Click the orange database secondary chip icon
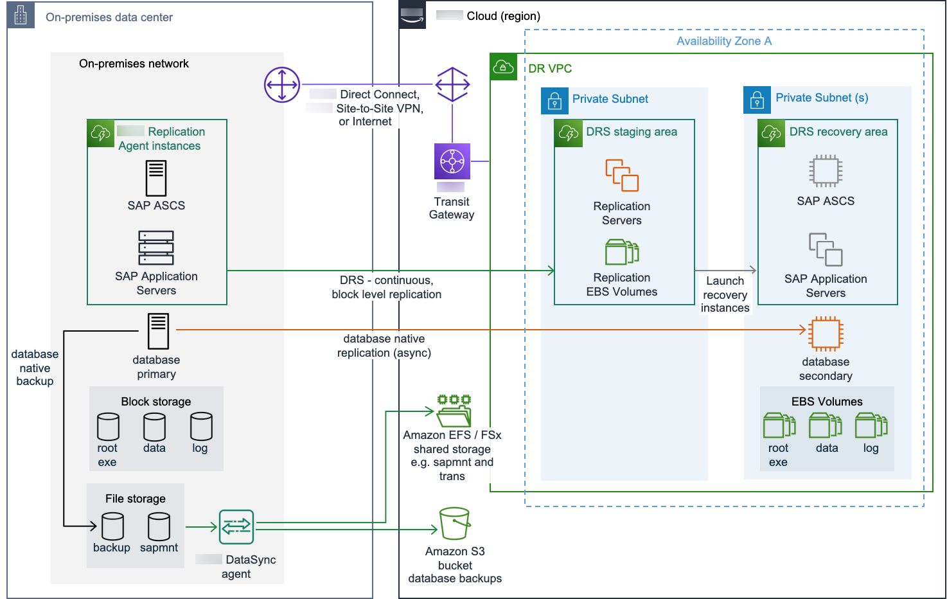This screenshot has height=599, width=947. point(826,334)
